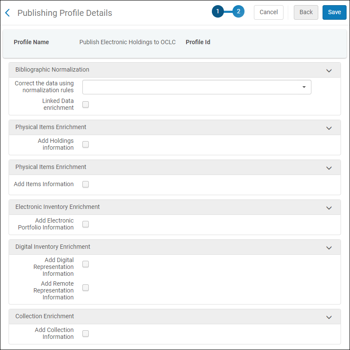Check Add Electronic Portfolio Information

tap(85, 224)
